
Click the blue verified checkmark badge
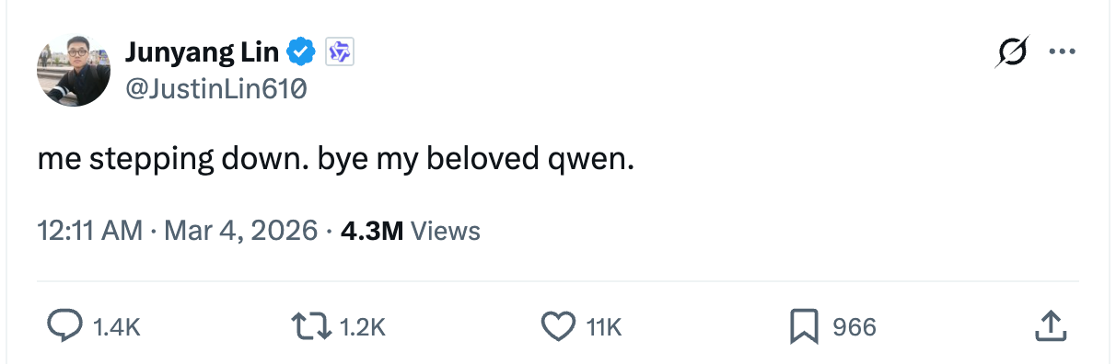(302, 53)
